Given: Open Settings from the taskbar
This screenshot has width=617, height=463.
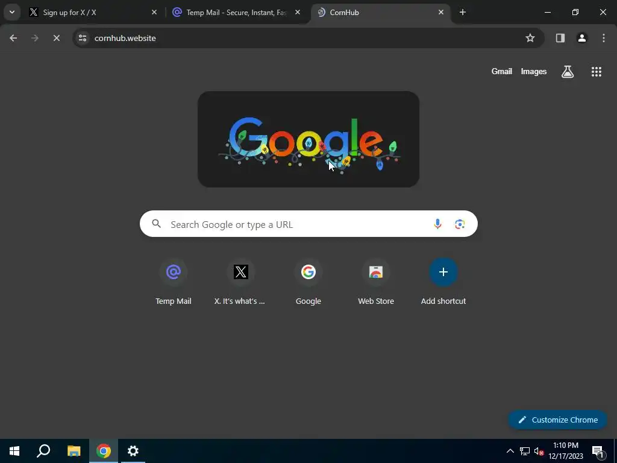Looking at the screenshot, I should pos(133,451).
